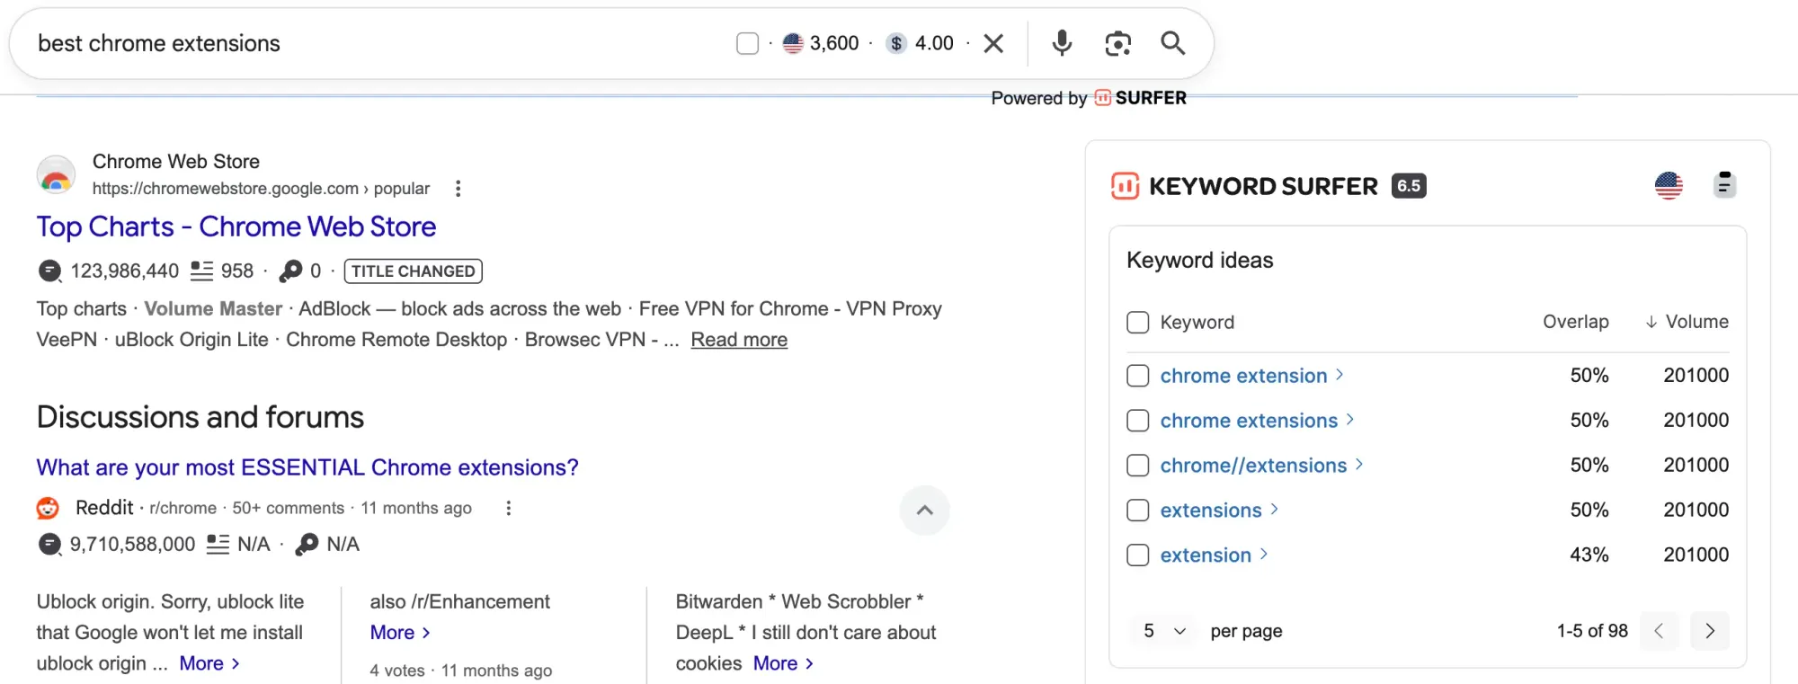This screenshot has height=684, width=1798.
Task: Check the 'chrome extension' keyword box
Action: [x=1138, y=376]
